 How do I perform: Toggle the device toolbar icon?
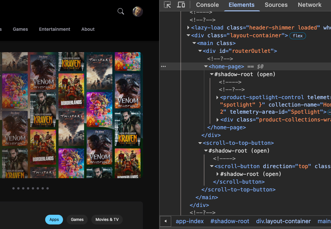(x=181, y=5)
